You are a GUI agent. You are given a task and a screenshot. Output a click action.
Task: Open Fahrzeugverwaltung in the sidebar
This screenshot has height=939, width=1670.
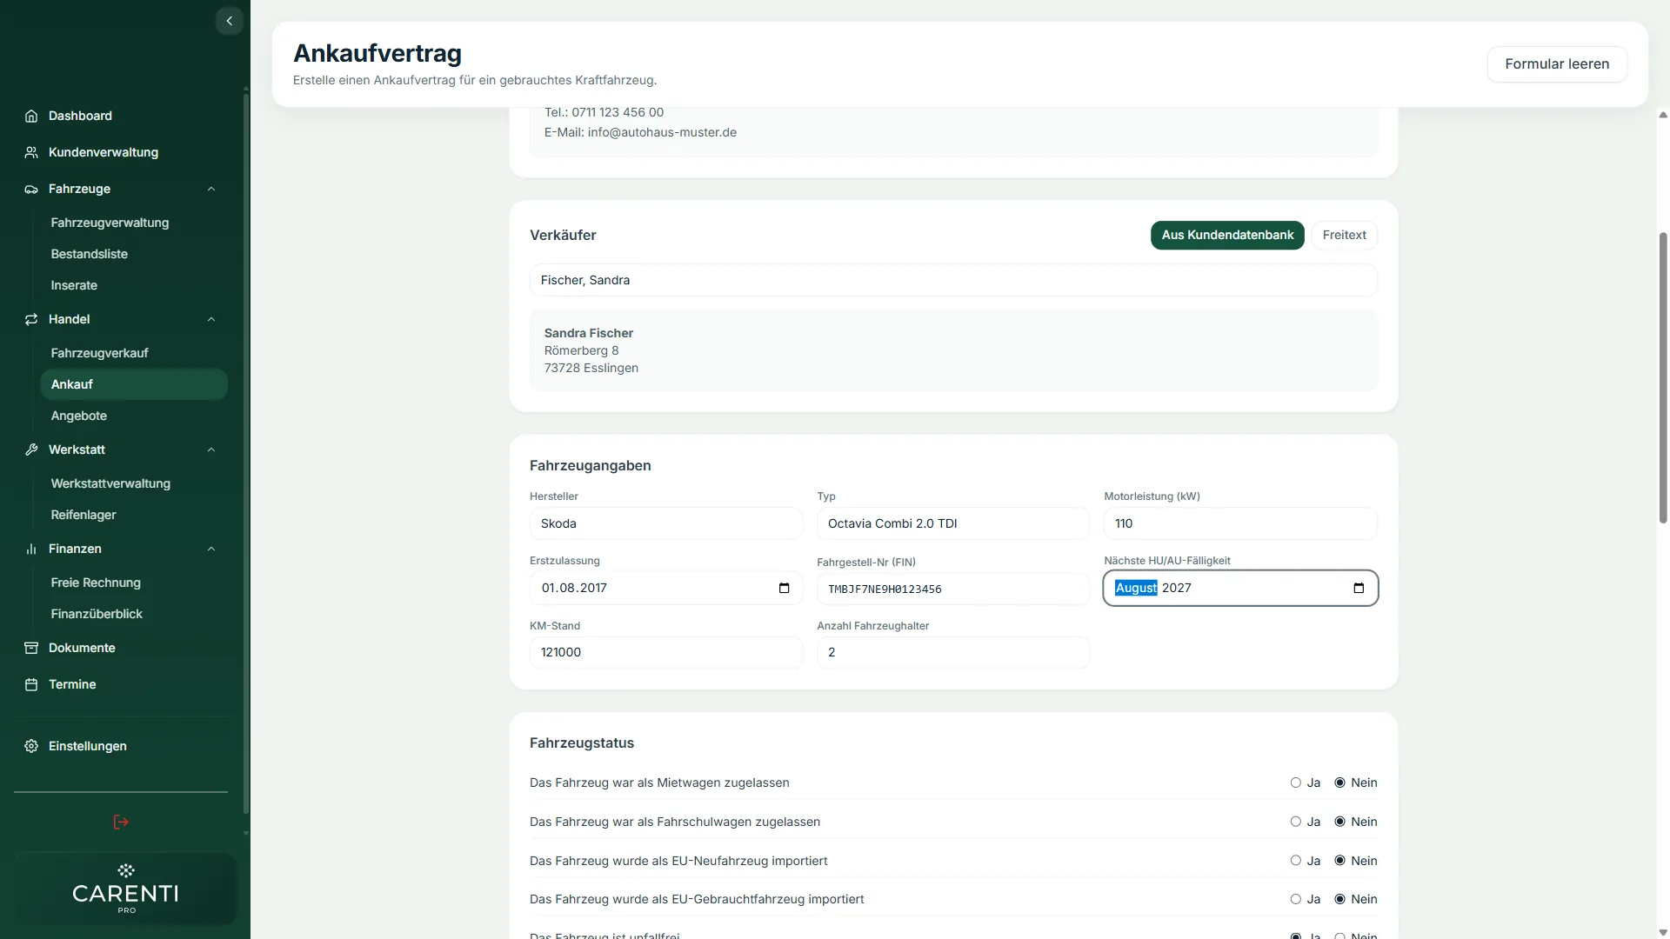110,223
